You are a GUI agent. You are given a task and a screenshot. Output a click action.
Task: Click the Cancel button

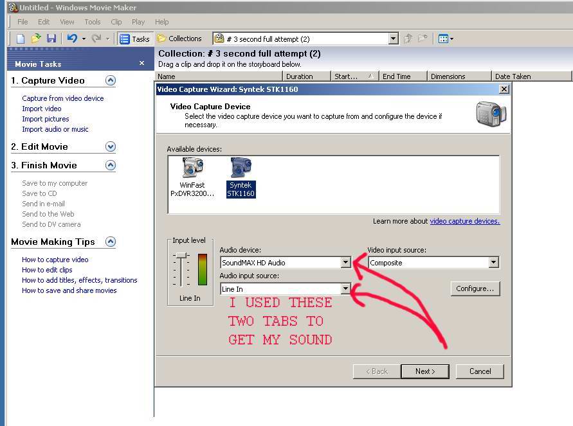click(x=480, y=371)
